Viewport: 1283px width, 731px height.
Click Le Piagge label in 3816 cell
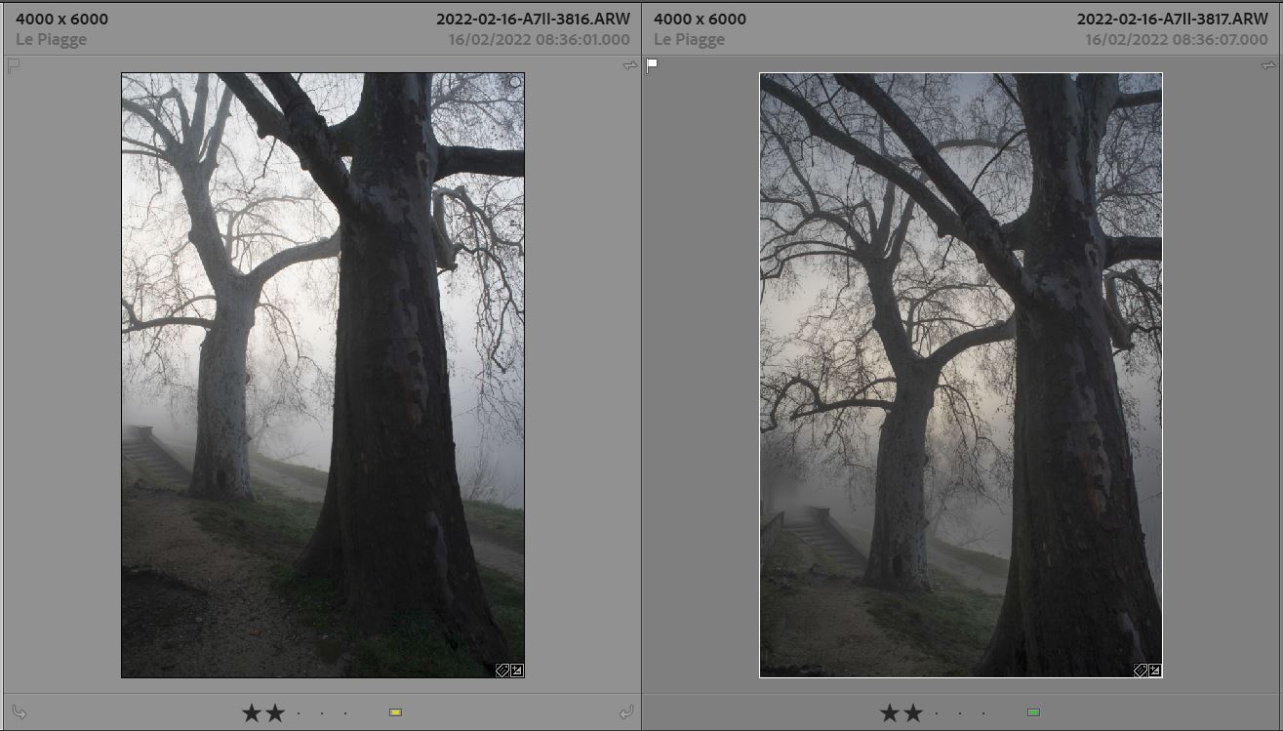pyautogui.click(x=51, y=40)
